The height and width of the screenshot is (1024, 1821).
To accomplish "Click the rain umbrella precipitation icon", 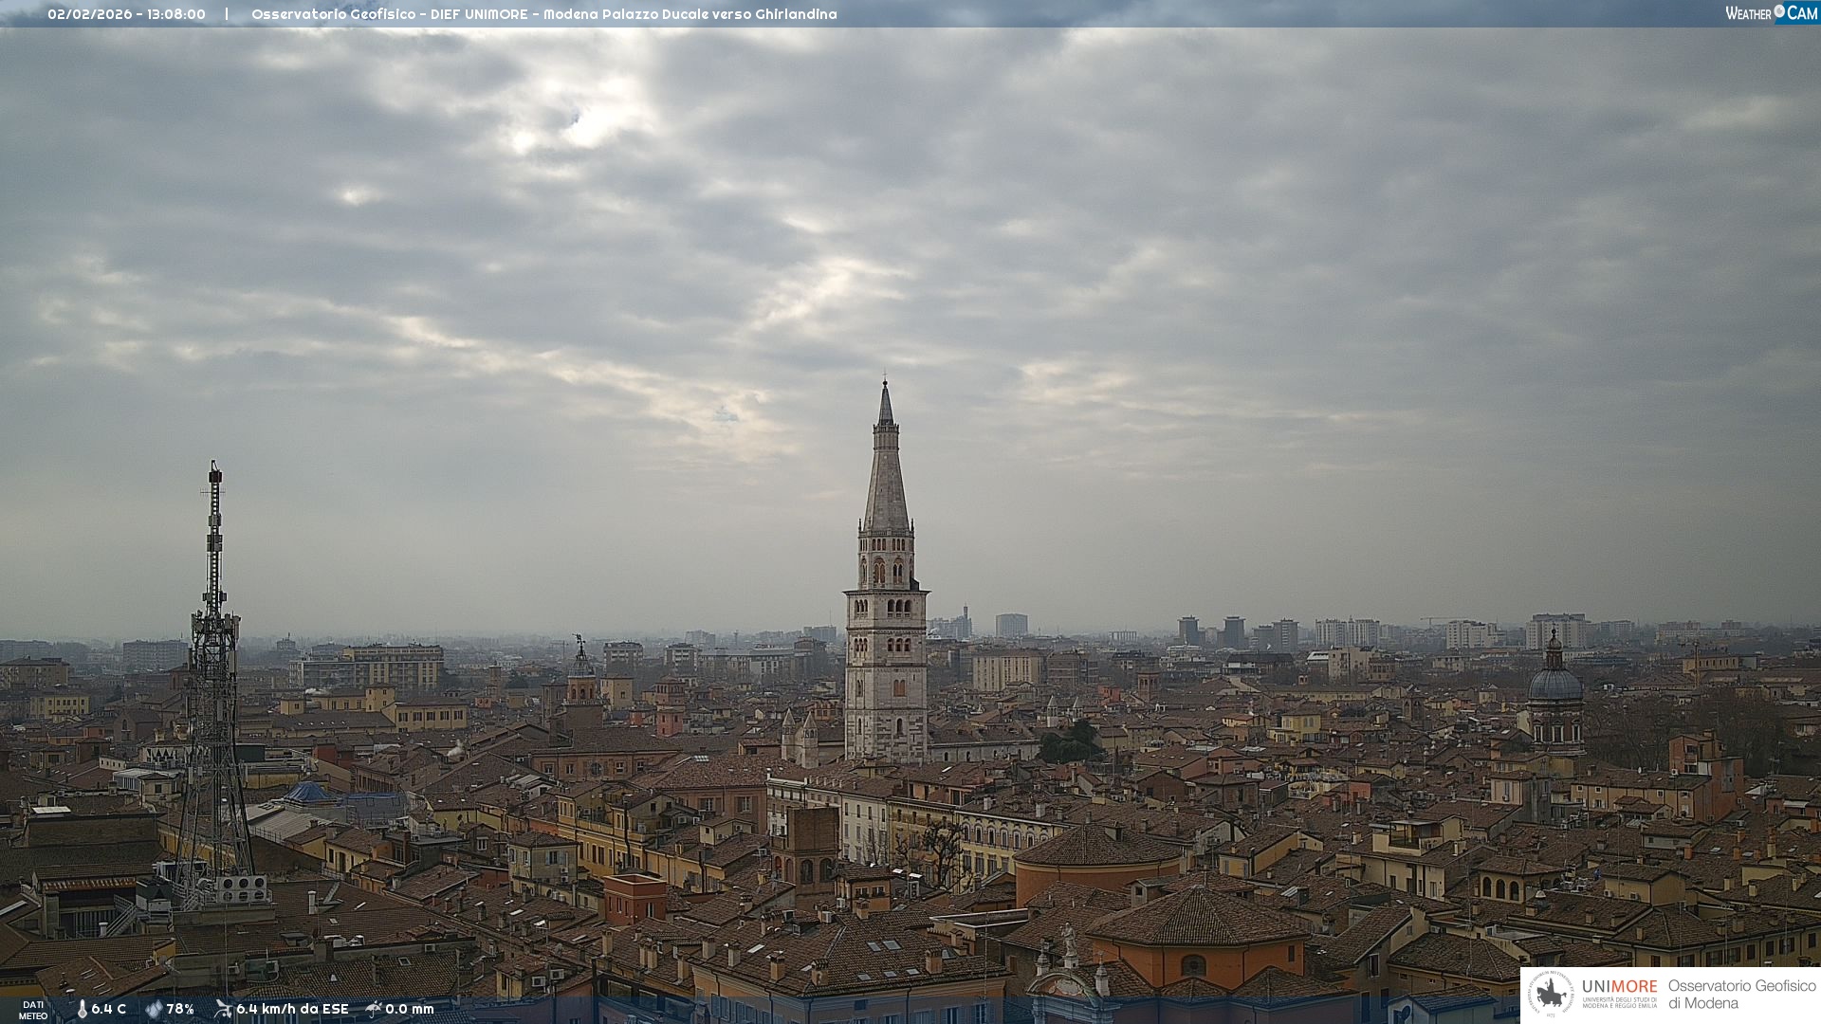I will pyautogui.click(x=374, y=1010).
